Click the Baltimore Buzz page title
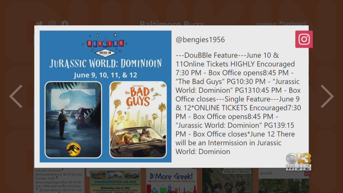This screenshot has width=343, height=193. [x=171, y=24]
